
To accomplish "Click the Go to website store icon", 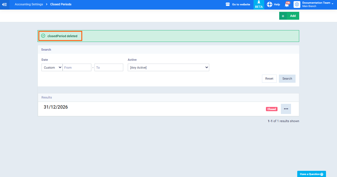I will [228, 4].
